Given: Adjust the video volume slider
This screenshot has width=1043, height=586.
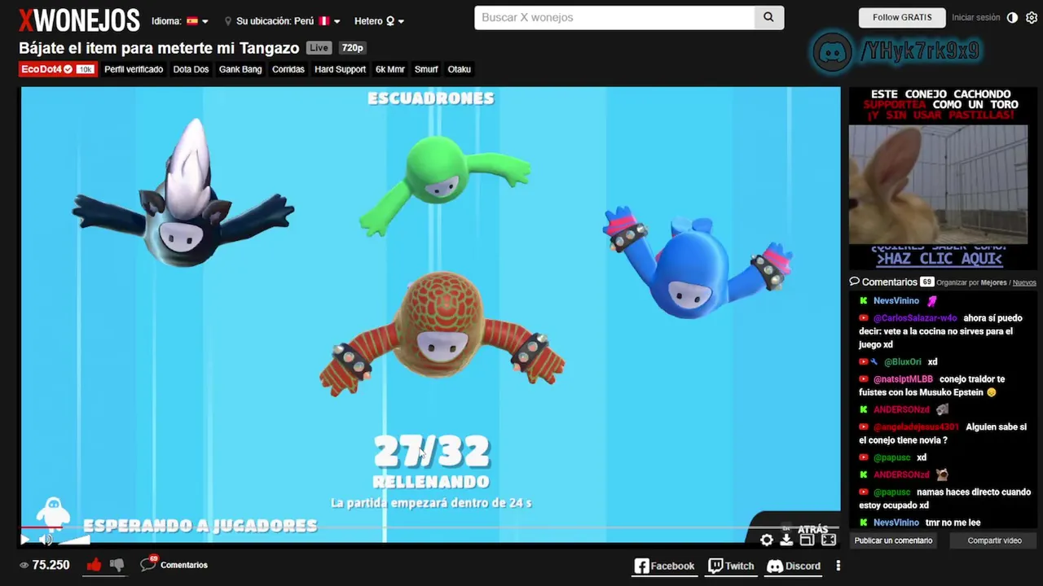Looking at the screenshot, I should point(73,539).
